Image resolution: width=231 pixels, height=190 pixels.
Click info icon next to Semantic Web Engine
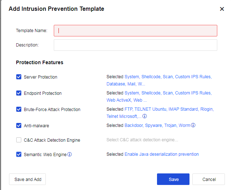pos(70,154)
